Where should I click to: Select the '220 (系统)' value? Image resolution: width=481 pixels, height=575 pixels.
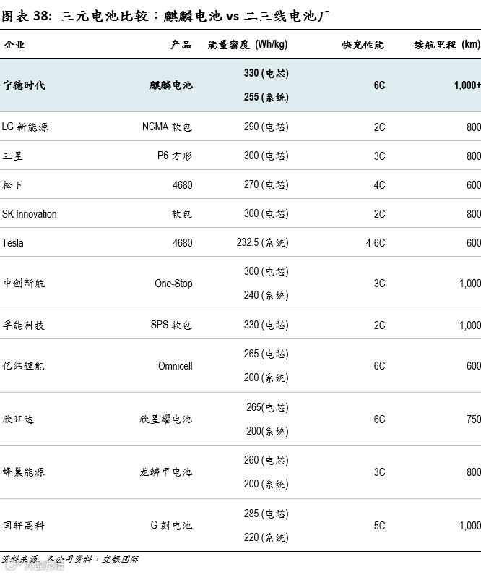pyautogui.click(x=266, y=537)
